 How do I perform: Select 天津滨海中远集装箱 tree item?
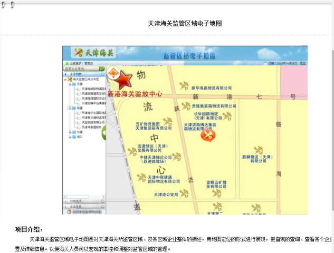93,103
